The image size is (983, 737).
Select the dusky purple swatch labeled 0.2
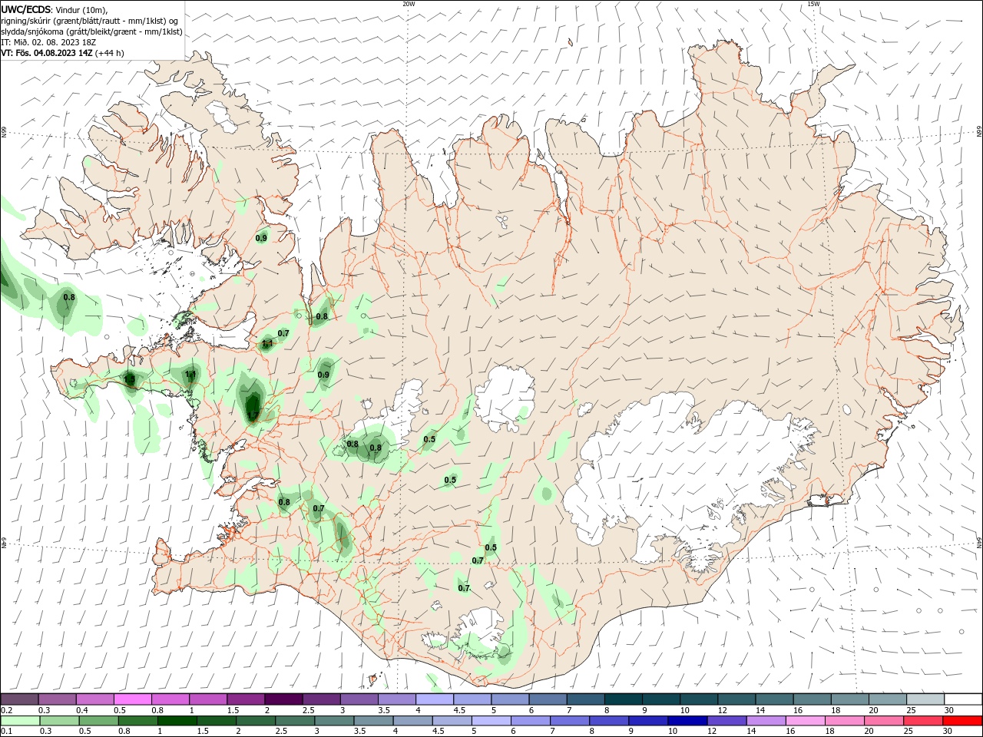(x=19, y=699)
